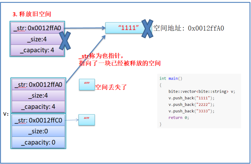Screen dimensions: 251x164
Task: Click the red heading "3. 释放旧空间"
Action: coord(32,14)
